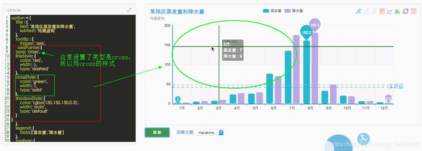
Task: Click the 7月 purple 降水量 bar
Action: 296,69
